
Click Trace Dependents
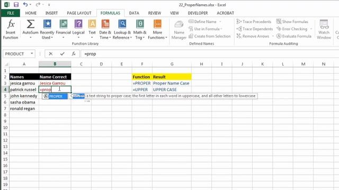254,29
